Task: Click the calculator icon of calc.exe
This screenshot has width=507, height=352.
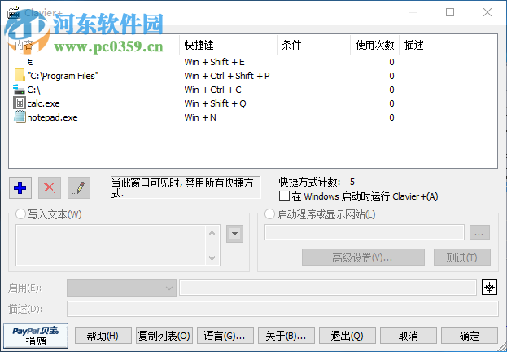Action: tap(20, 103)
